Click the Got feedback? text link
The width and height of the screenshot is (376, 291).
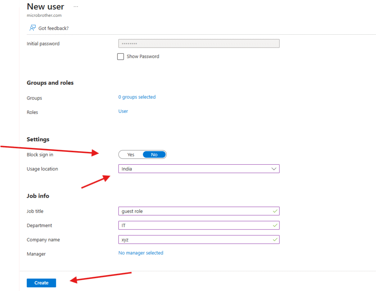54,28
